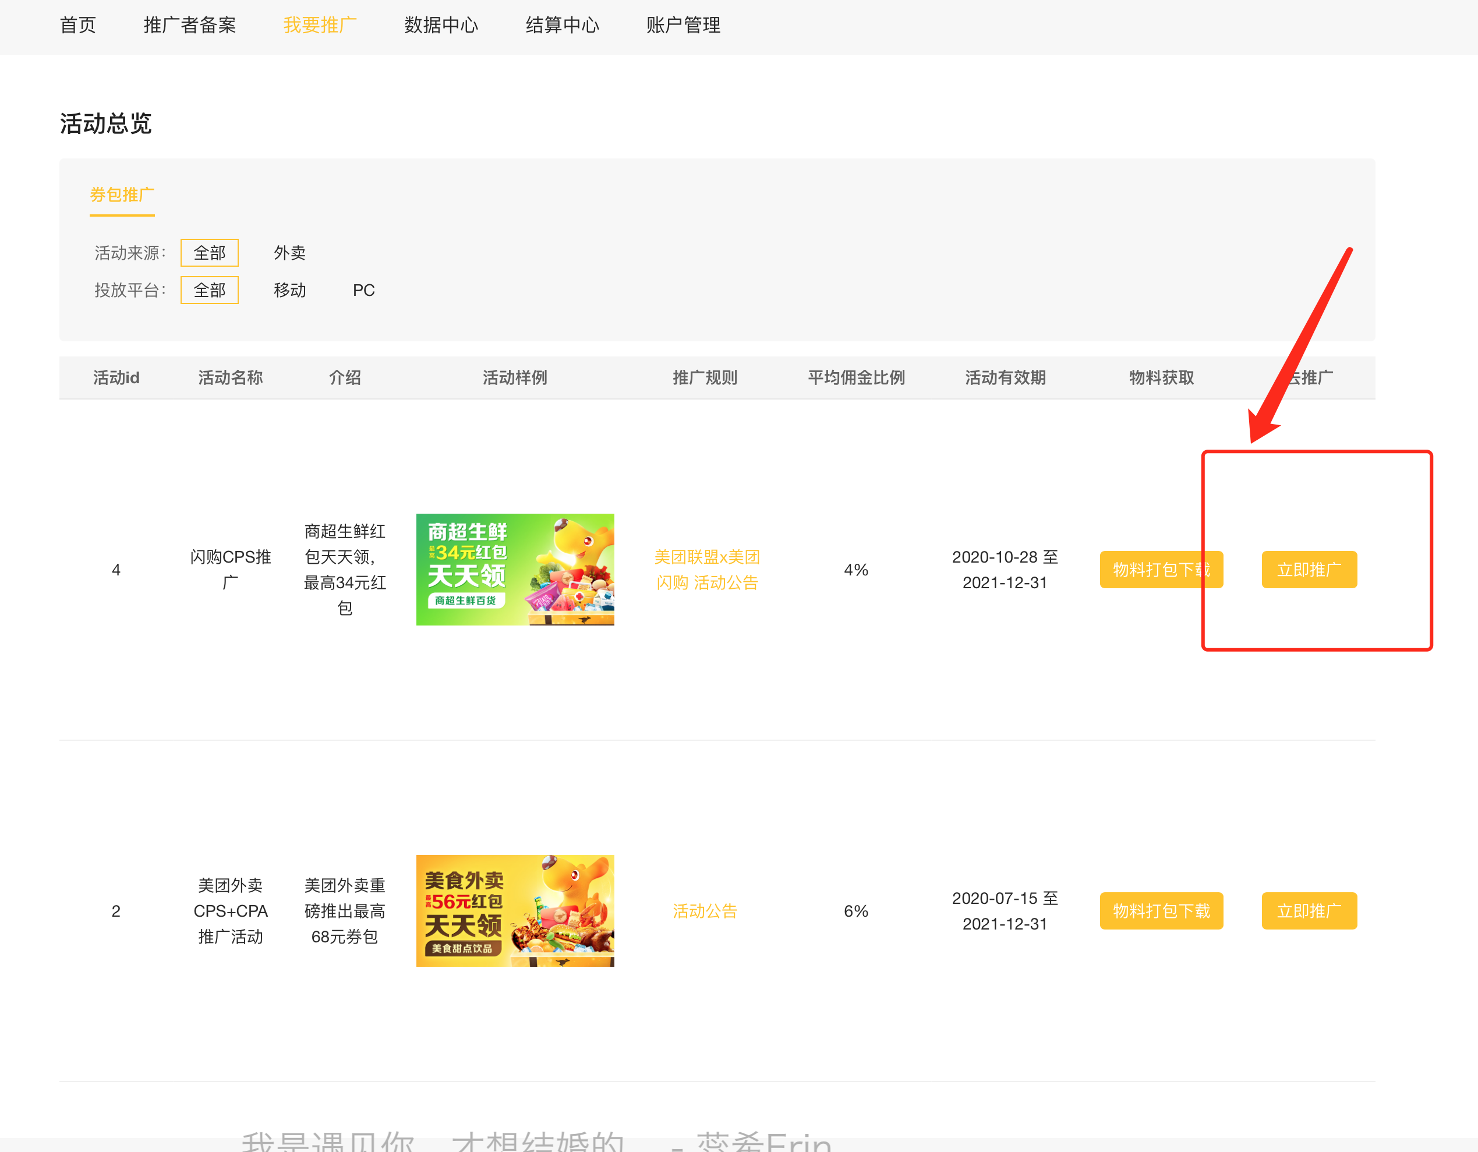
Task: Click the 美团外卖重磅推出最高68元券包 introduction
Action: tap(345, 911)
